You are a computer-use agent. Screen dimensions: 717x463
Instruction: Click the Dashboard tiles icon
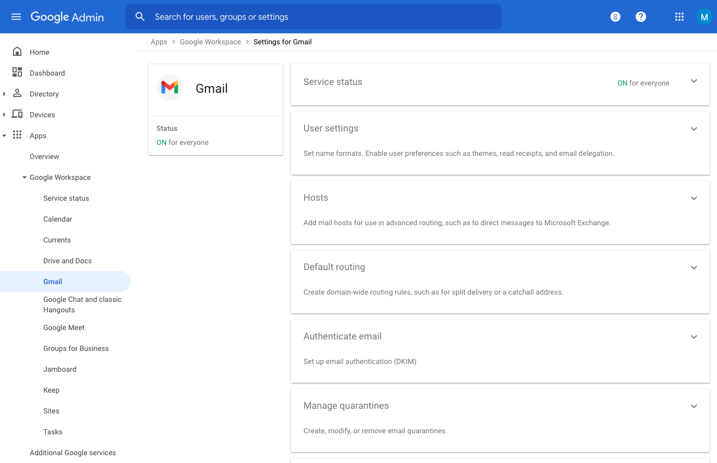[x=17, y=72]
